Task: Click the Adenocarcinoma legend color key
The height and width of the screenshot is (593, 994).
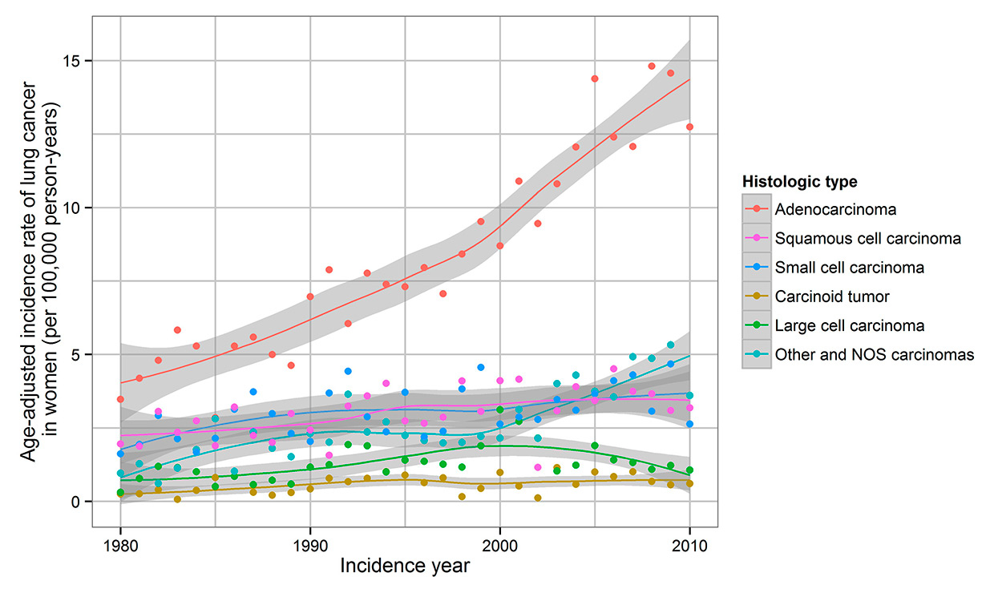Action: 756,209
